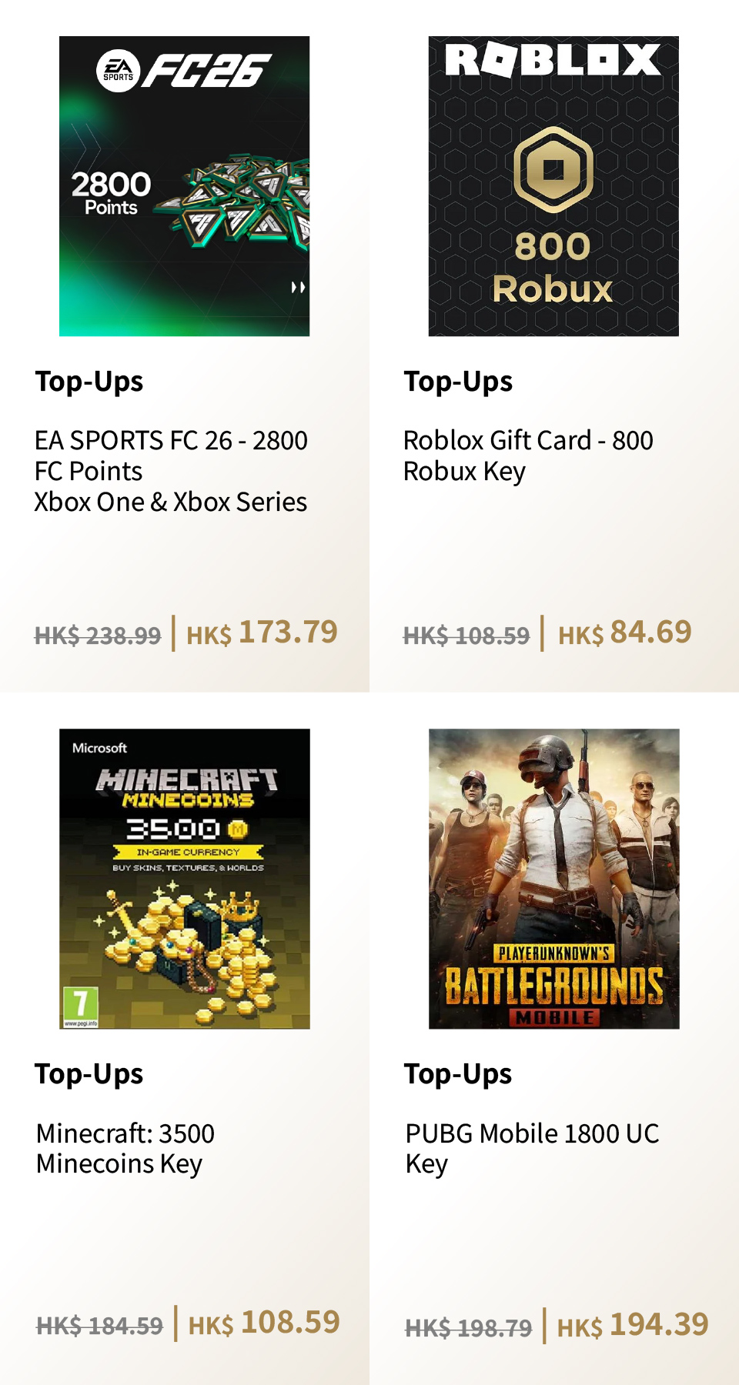Viewport: 739px width, 1385px height.
Task: Click the crossed-out HK$ 198.79 price
Action: (469, 1328)
